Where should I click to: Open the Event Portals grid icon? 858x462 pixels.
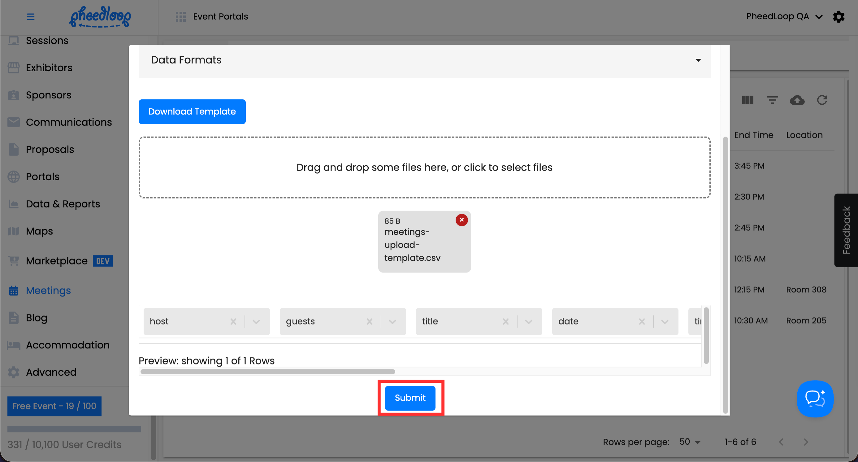[x=180, y=17]
